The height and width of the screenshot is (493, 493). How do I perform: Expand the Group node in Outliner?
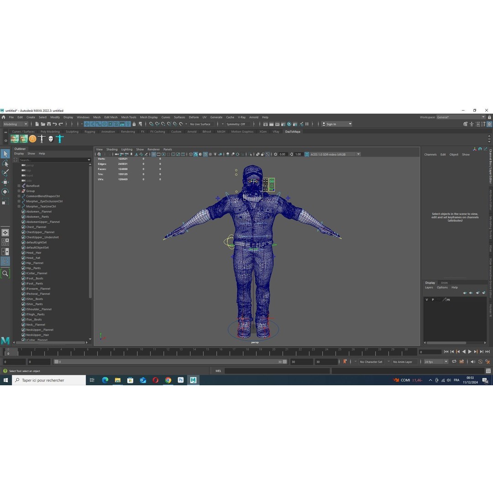click(x=19, y=191)
